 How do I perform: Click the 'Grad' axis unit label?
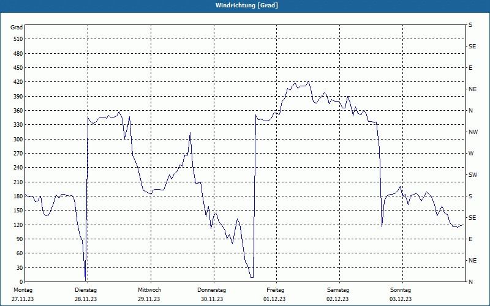(x=17, y=28)
